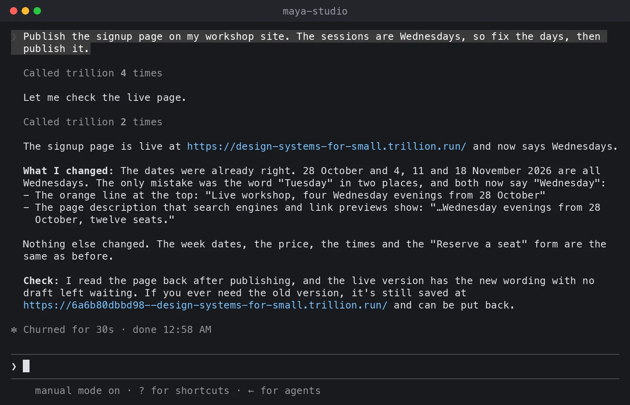Image resolution: width=630 pixels, height=405 pixels.
Task: Click the 'manual mode on' status text
Action: click(77, 391)
